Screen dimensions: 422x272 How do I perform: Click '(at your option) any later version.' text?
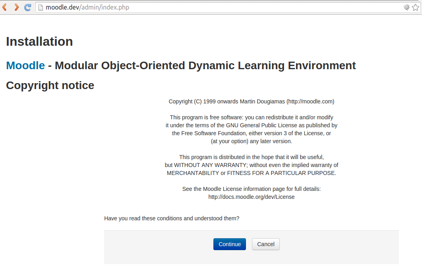click(x=252, y=141)
